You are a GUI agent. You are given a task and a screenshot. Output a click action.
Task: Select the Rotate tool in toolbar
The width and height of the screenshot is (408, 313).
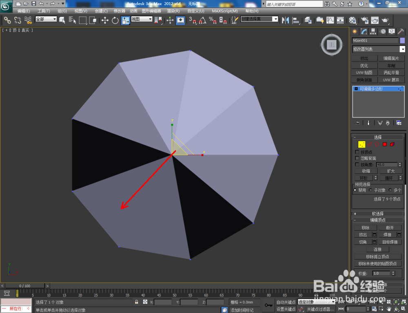115,20
